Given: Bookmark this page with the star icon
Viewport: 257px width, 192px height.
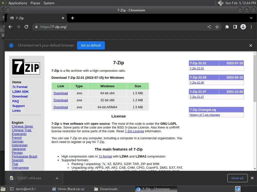Looking at the screenshot, I should point(217,27).
